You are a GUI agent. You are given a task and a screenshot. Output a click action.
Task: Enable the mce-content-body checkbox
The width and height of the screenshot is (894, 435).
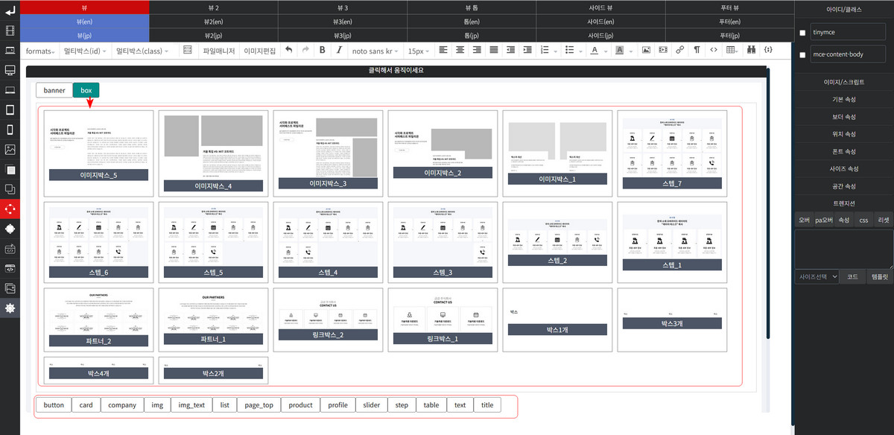802,55
